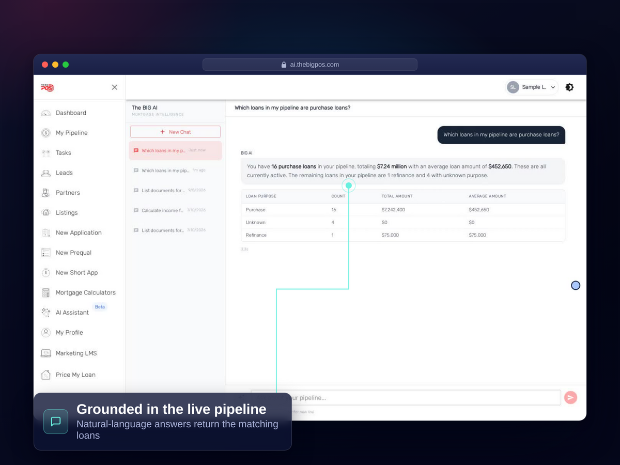
Task: Start a New Application from sidebar icon
Action: point(46,233)
